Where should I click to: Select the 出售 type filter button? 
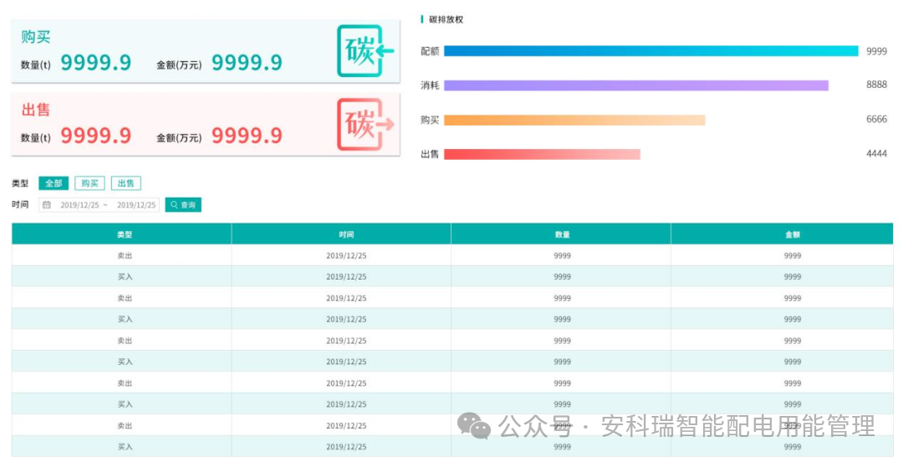pyautogui.click(x=126, y=183)
